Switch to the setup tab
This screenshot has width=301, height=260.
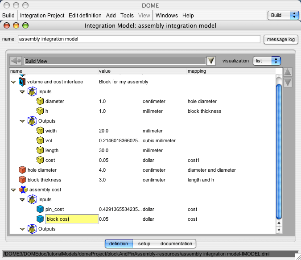point(144,243)
